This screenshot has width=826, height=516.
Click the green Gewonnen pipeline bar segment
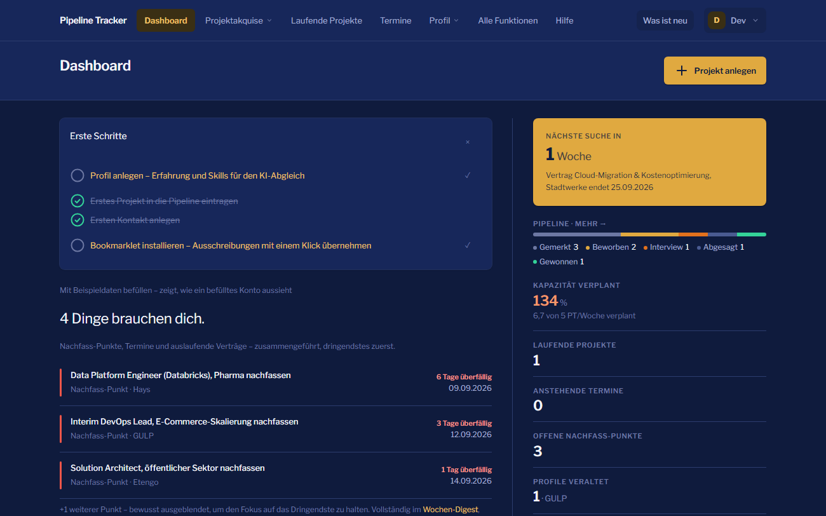point(752,234)
